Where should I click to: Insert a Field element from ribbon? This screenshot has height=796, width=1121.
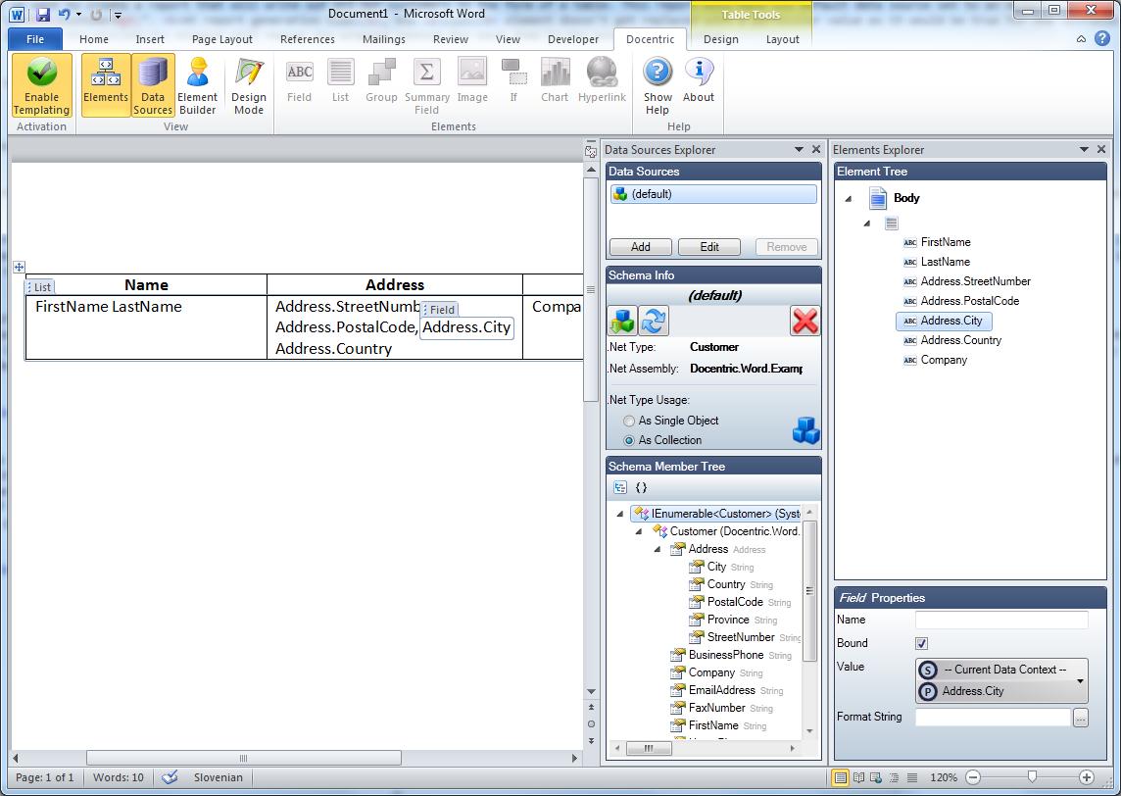coord(300,80)
